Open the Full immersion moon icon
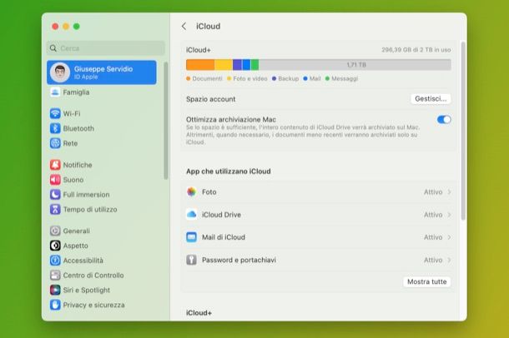This screenshot has width=509, height=338. click(x=55, y=195)
